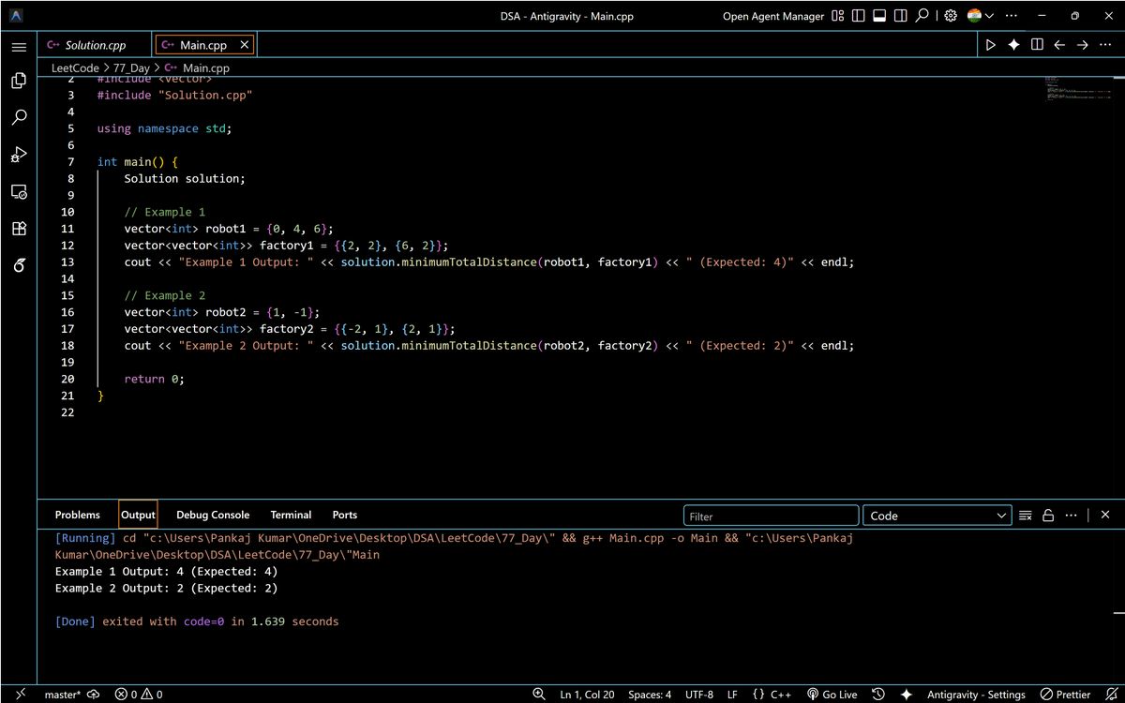Toggle the primary side bar visibility

point(859,16)
